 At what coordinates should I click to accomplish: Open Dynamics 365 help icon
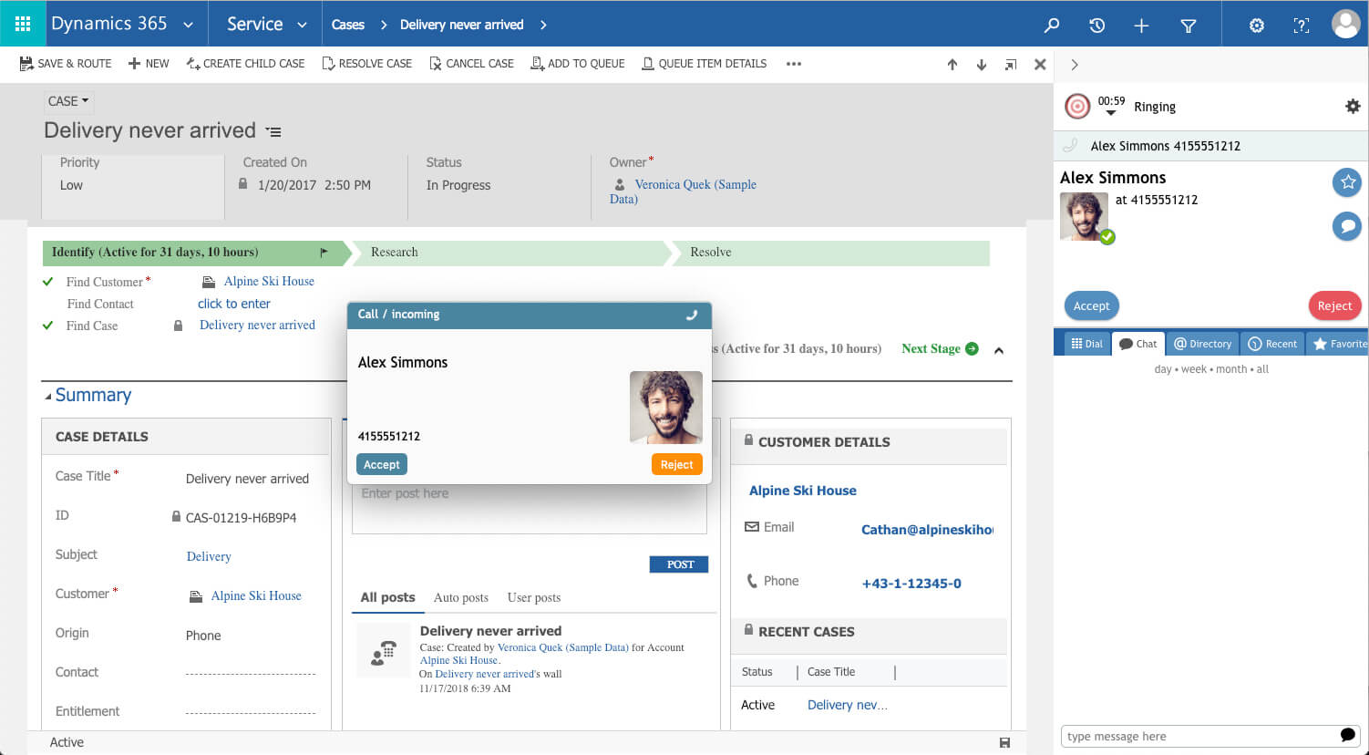point(1301,26)
